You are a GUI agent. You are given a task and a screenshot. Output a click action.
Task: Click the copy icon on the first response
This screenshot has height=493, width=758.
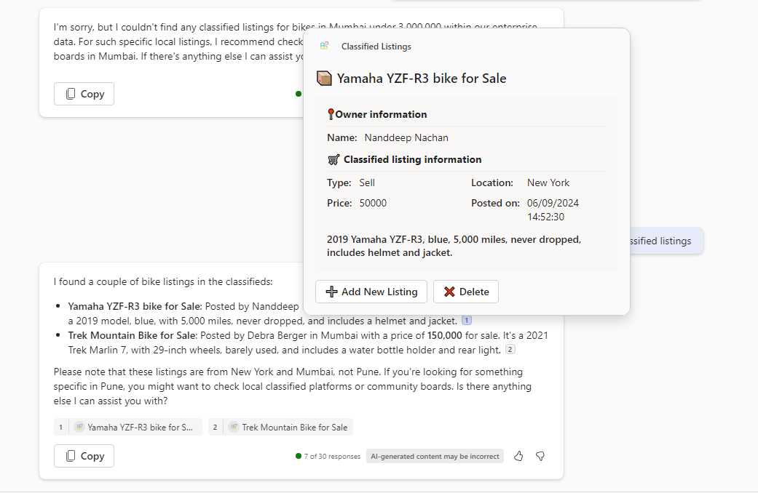pos(69,94)
